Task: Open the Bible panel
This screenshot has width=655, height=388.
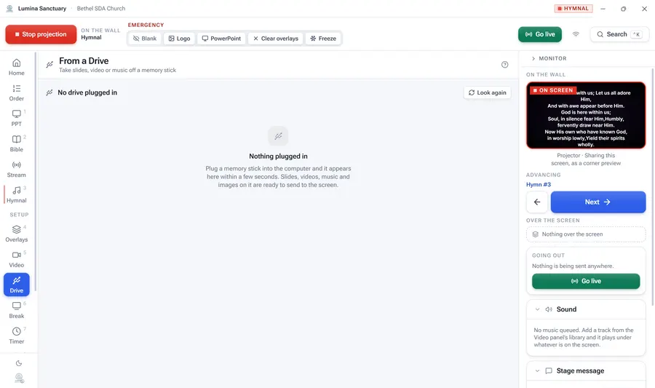Action: click(x=16, y=143)
